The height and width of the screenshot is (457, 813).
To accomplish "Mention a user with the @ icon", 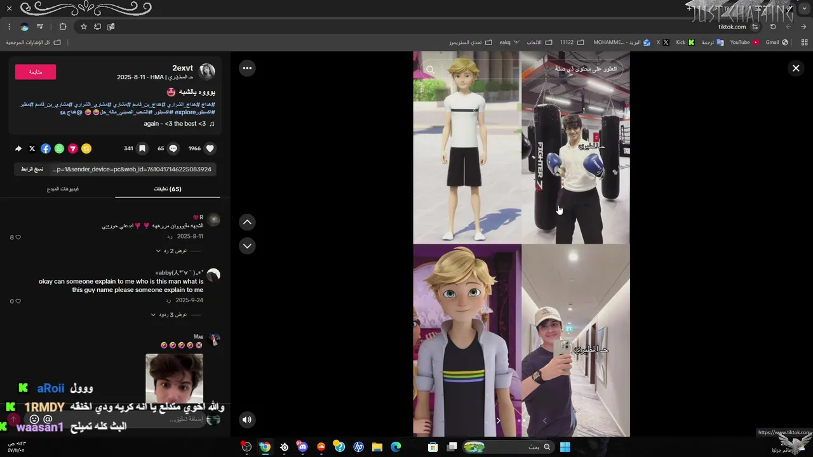I will coord(48,420).
